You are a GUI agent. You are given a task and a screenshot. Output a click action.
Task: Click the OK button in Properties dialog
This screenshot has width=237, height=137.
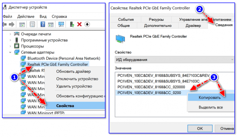pyautogui.click(x=200, y=128)
